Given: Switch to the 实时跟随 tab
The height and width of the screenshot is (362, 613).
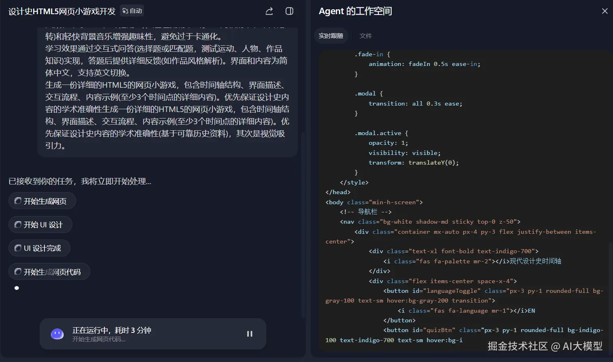Looking at the screenshot, I should 331,36.
